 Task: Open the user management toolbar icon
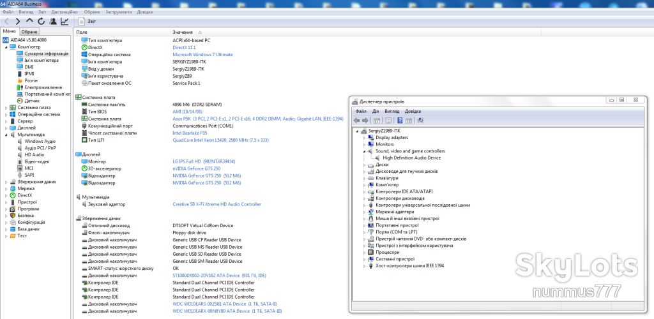pos(53,21)
